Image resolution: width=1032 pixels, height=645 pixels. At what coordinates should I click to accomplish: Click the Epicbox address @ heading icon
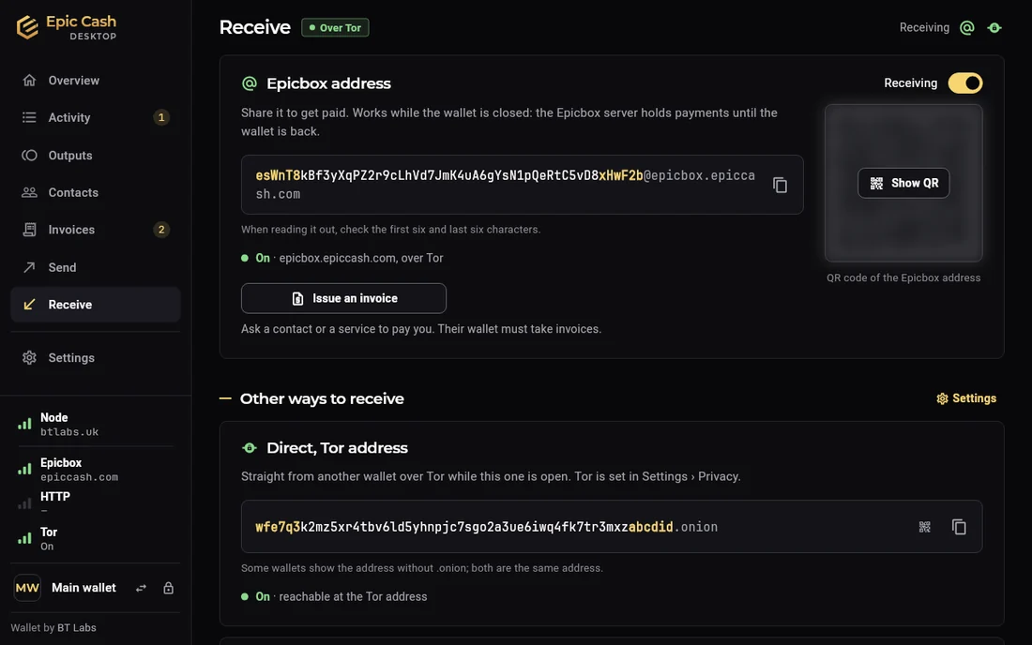pos(250,83)
